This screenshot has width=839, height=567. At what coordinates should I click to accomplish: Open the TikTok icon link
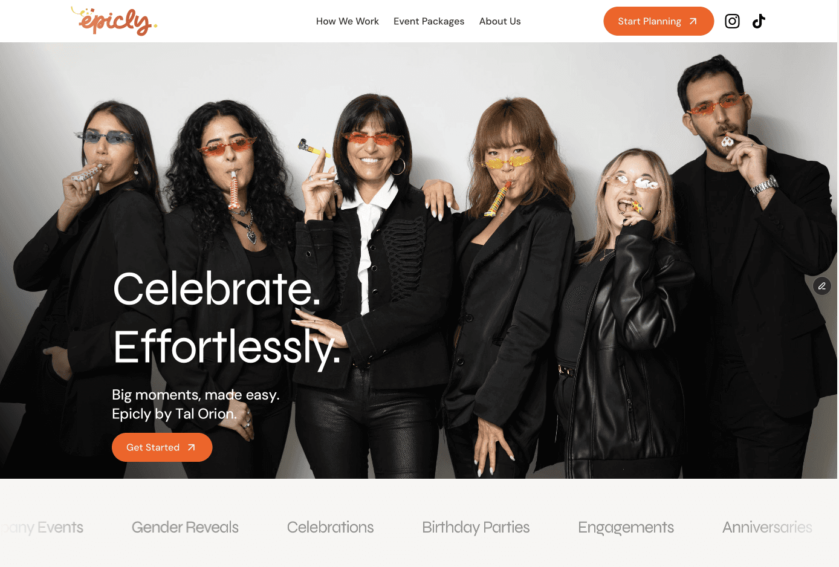[x=759, y=21]
